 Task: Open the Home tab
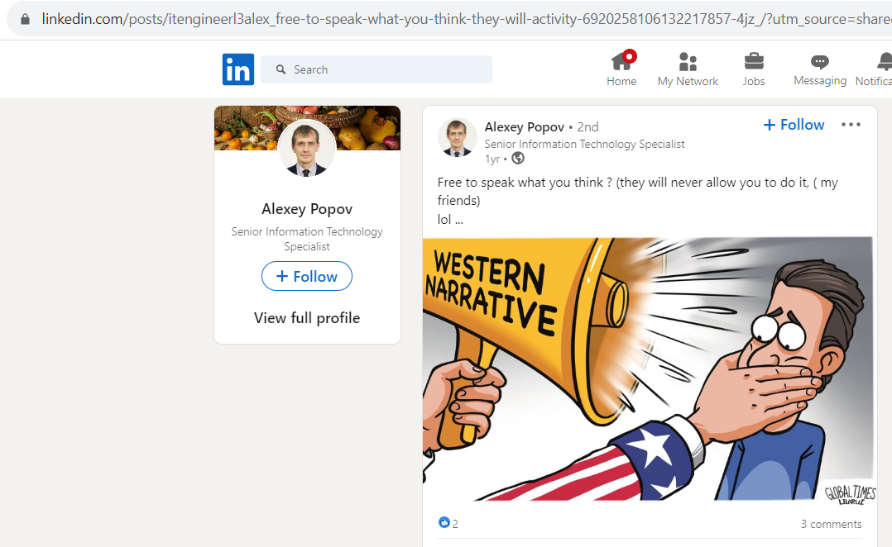tap(621, 69)
